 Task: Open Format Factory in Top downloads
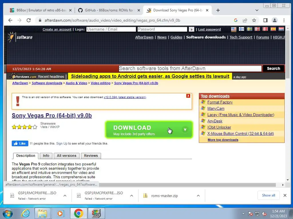[220, 102]
